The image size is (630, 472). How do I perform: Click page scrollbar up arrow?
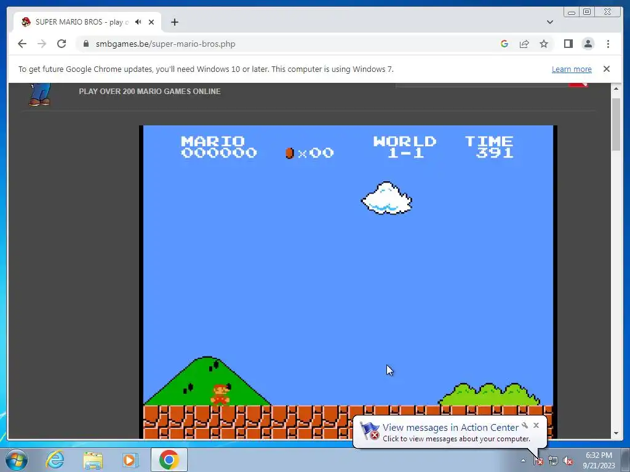coord(616,88)
